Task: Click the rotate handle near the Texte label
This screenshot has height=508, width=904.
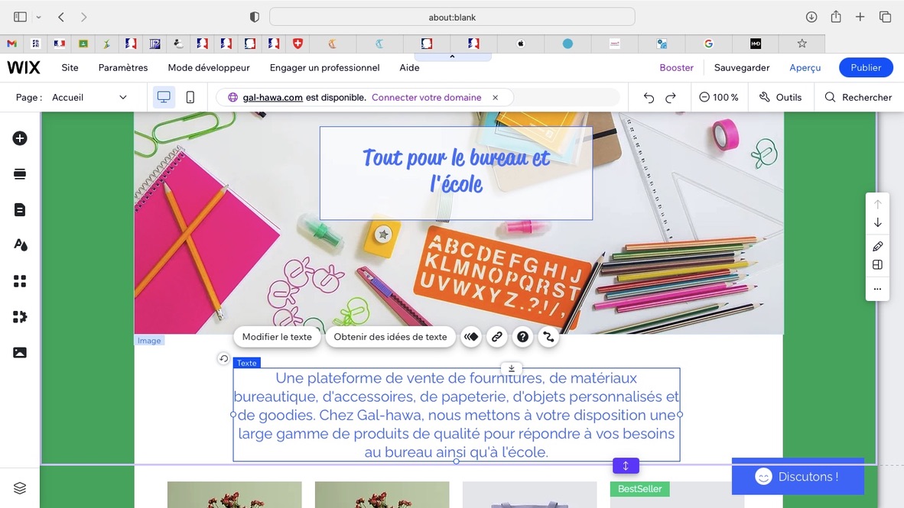Action: click(x=223, y=358)
